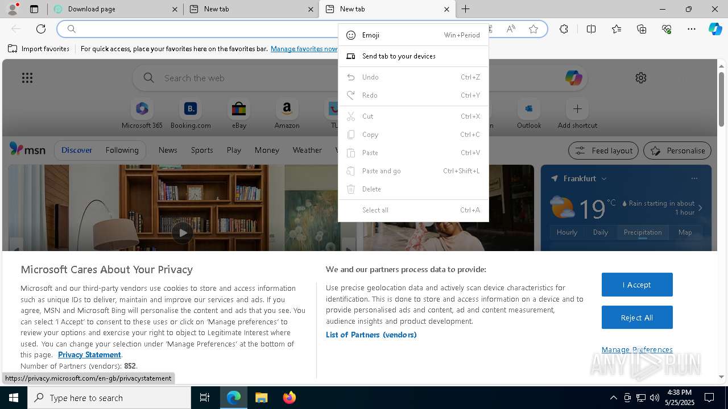Viewport: 728px width, 409px height.
Task: Open weather card more options
Action: pos(694,178)
